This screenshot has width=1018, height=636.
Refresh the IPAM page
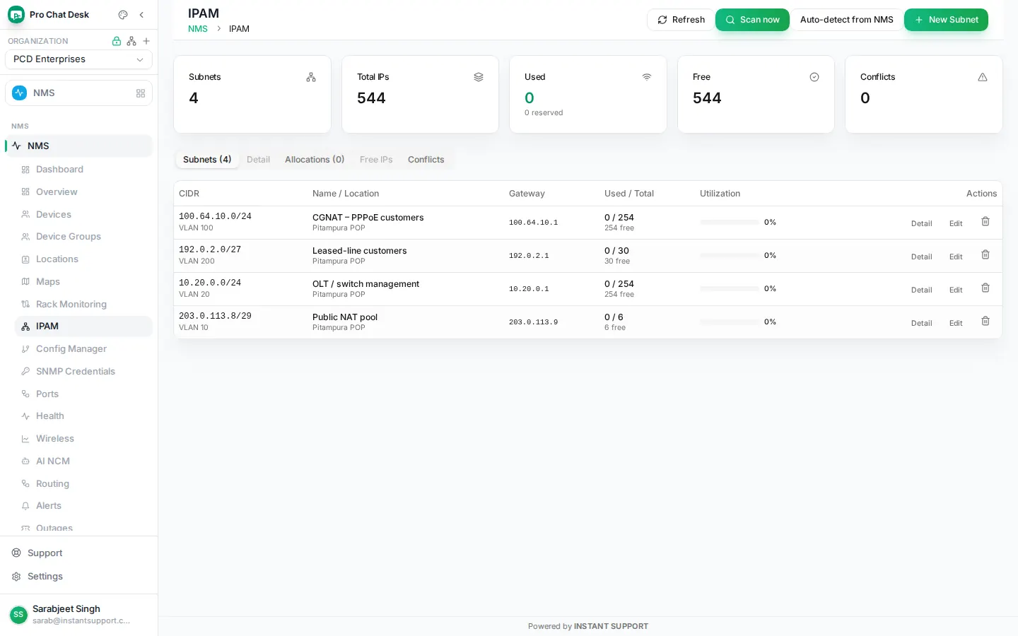click(681, 20)
